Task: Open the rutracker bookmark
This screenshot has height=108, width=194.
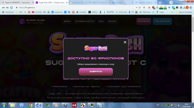Action: (81, 12)
